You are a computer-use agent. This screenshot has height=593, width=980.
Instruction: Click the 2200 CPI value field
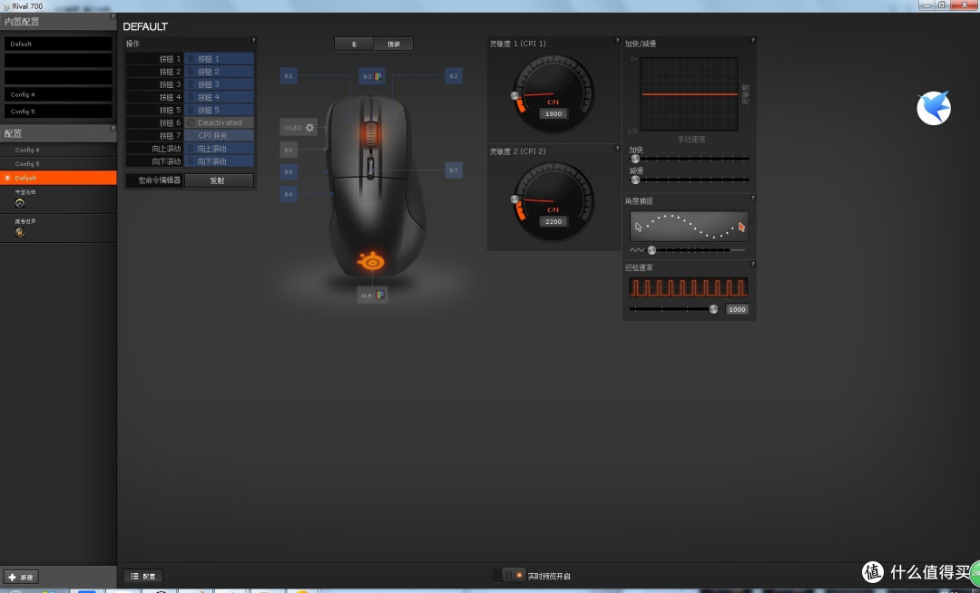[x=554, y=221]
